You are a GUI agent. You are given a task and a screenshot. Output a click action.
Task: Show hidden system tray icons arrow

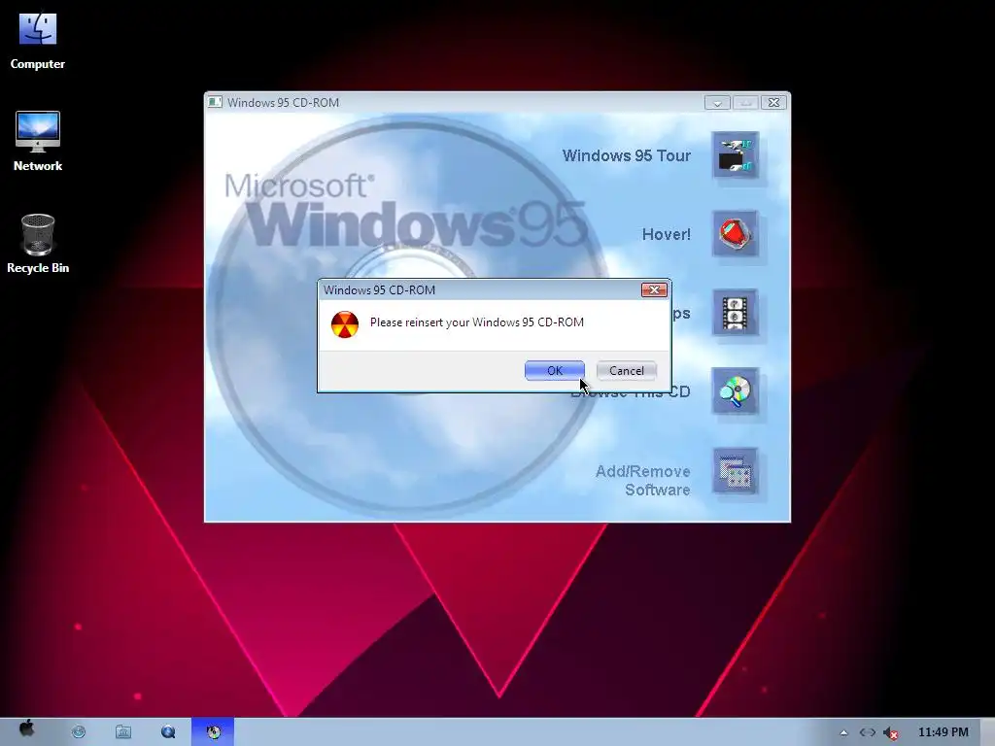(x=843, y=732)
